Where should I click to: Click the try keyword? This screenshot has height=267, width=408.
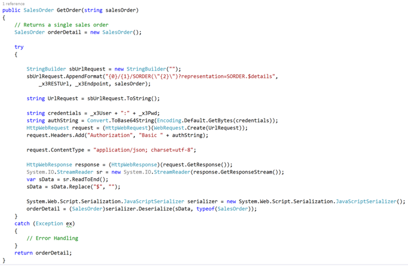coord(19,47)
